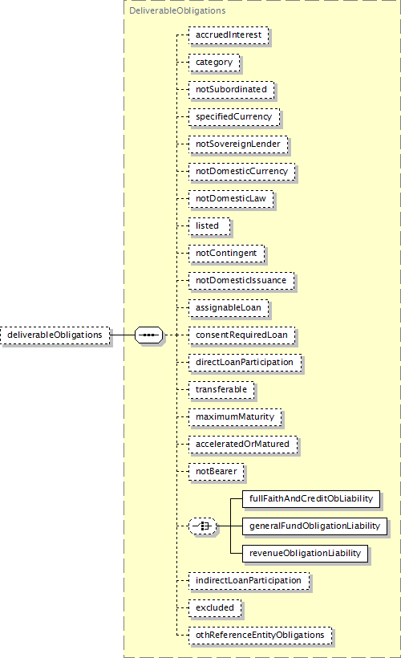Viewport: 401px width, 658px height.
Task: Select the deliverableObligations root element
Action: pos(55,335)
